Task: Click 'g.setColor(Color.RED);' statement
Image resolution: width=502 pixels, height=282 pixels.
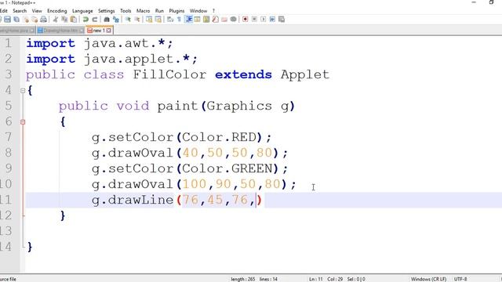Action: [x=181, y=138]
